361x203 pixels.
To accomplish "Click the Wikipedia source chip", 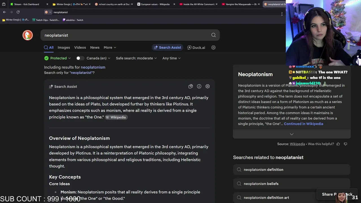I will 116,117.
